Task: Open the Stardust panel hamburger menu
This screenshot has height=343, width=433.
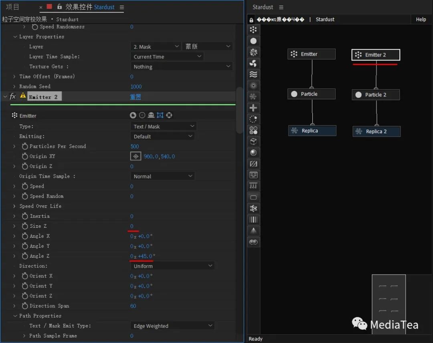Action: pyautogui.click(x=281, y=7)
